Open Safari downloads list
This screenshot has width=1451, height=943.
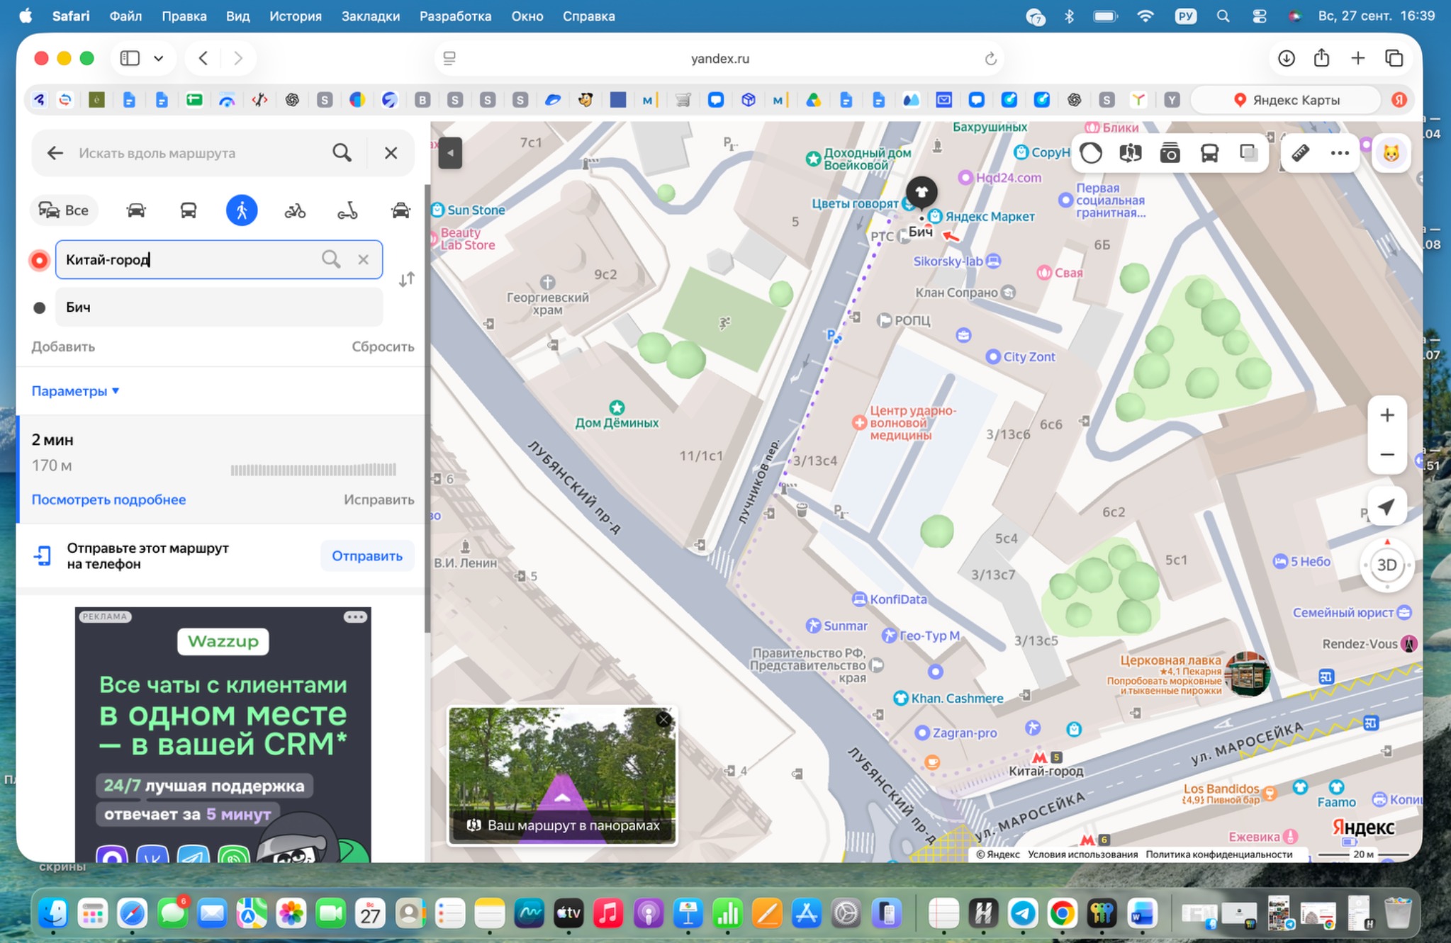pyautogui.click(x=1286, y=58)
